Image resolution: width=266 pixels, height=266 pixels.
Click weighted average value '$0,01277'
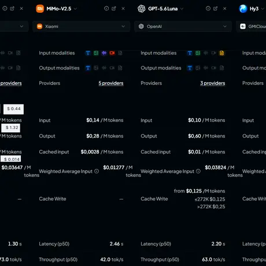114,168
